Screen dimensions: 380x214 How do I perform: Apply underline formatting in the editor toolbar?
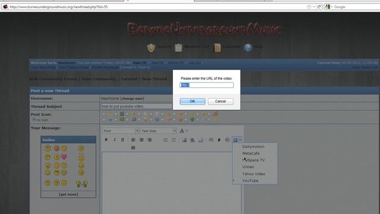tap(122, 140)
